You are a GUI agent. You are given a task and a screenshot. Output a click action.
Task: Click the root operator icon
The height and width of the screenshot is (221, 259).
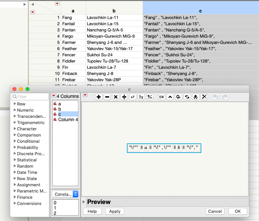coord(141,97)
